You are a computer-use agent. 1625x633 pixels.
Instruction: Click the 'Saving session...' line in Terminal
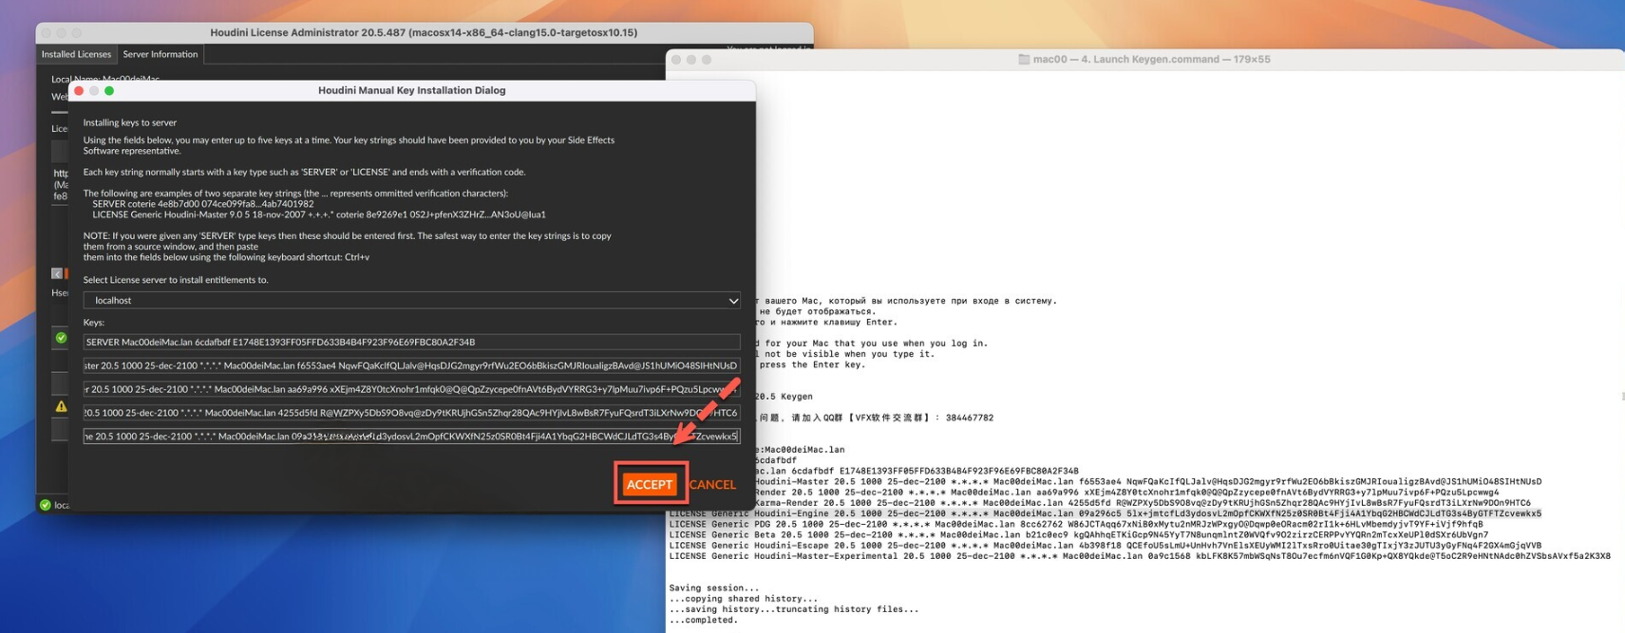[x=714, y=588]
